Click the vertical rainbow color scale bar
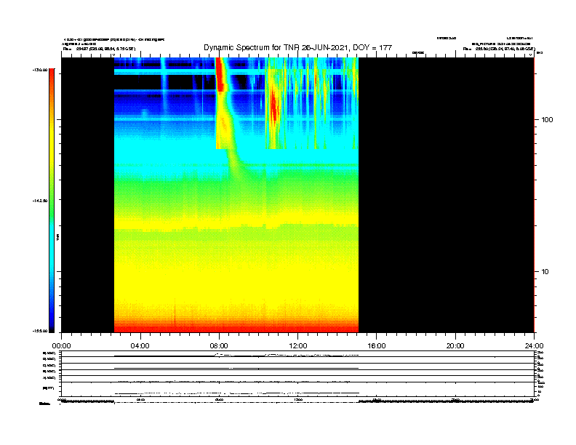 52,201
